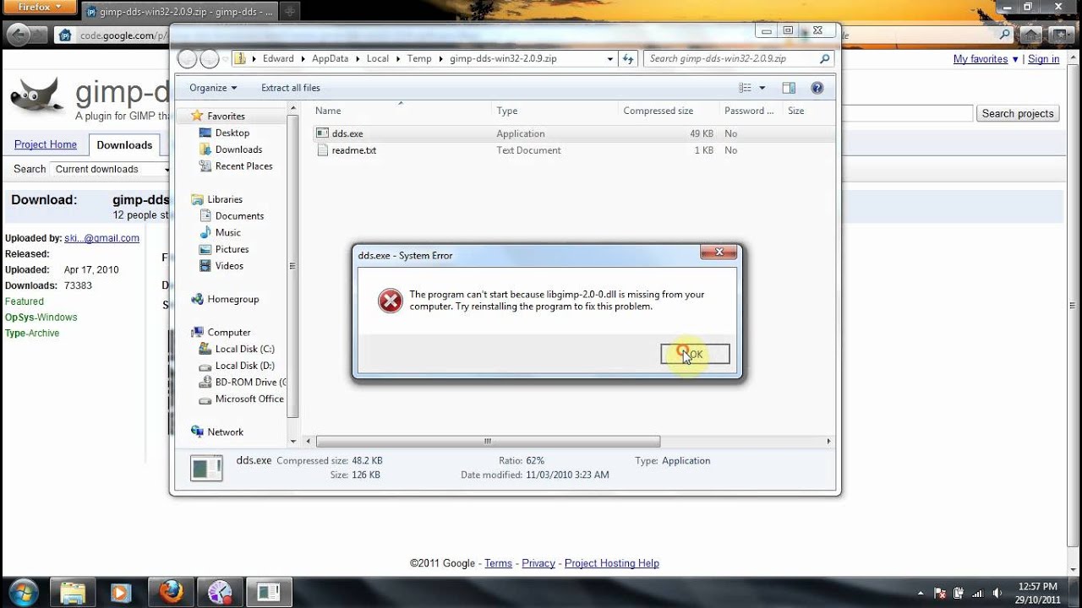Click Search projects button on web page
This screenshot has height=608, width=1082.
(1018, 113)
